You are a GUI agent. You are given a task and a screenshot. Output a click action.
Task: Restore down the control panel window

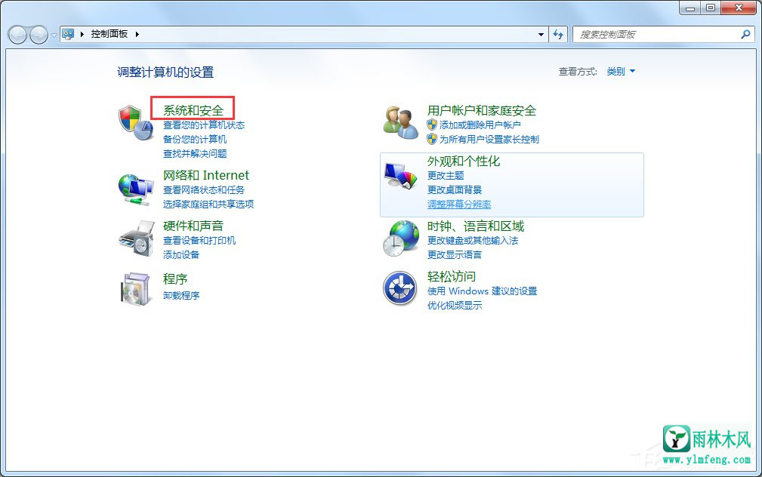coord(711,8)
